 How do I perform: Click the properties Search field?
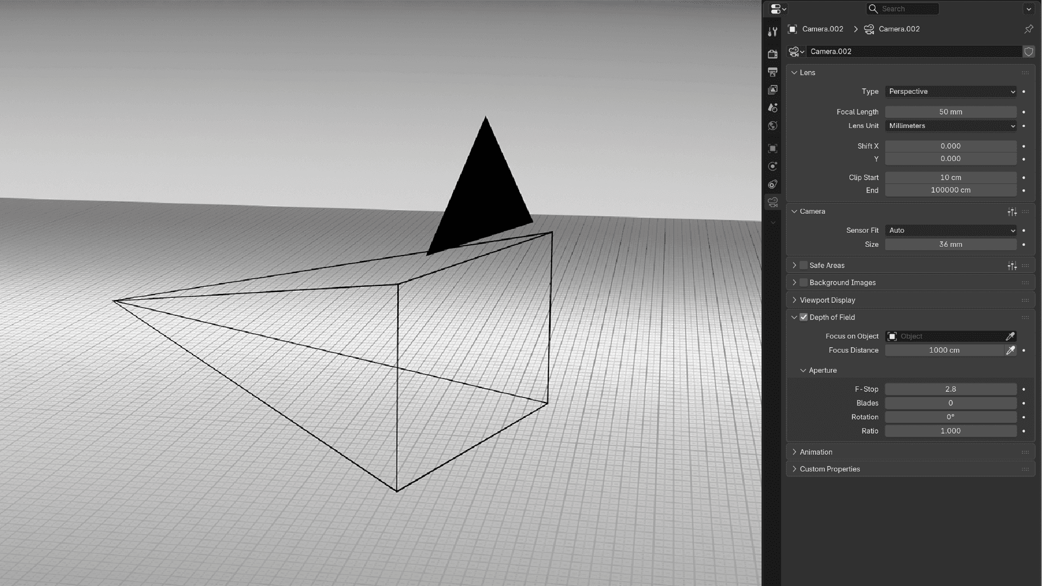(x=903, y=9)
